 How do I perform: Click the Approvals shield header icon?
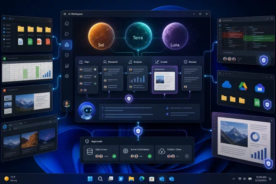click(x=87, y=141)
